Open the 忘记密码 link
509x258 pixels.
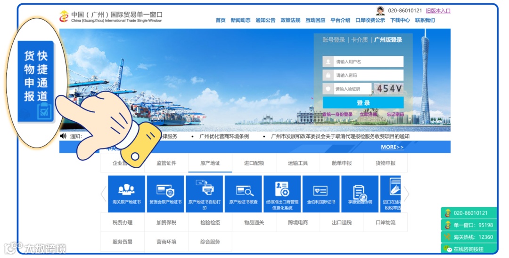395,114
